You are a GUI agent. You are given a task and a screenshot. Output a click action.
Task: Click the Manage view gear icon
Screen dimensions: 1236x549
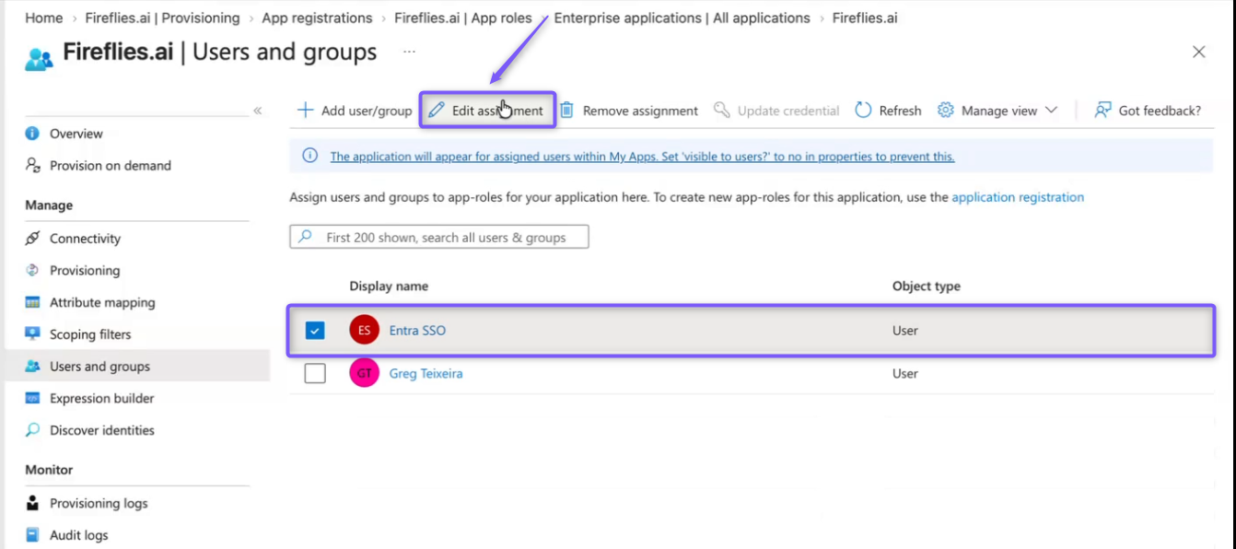point(946,111)
